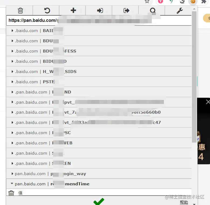The image size is (210, 205).
Task: Add a new cookie with plus icon
Action: pos(73,10)
